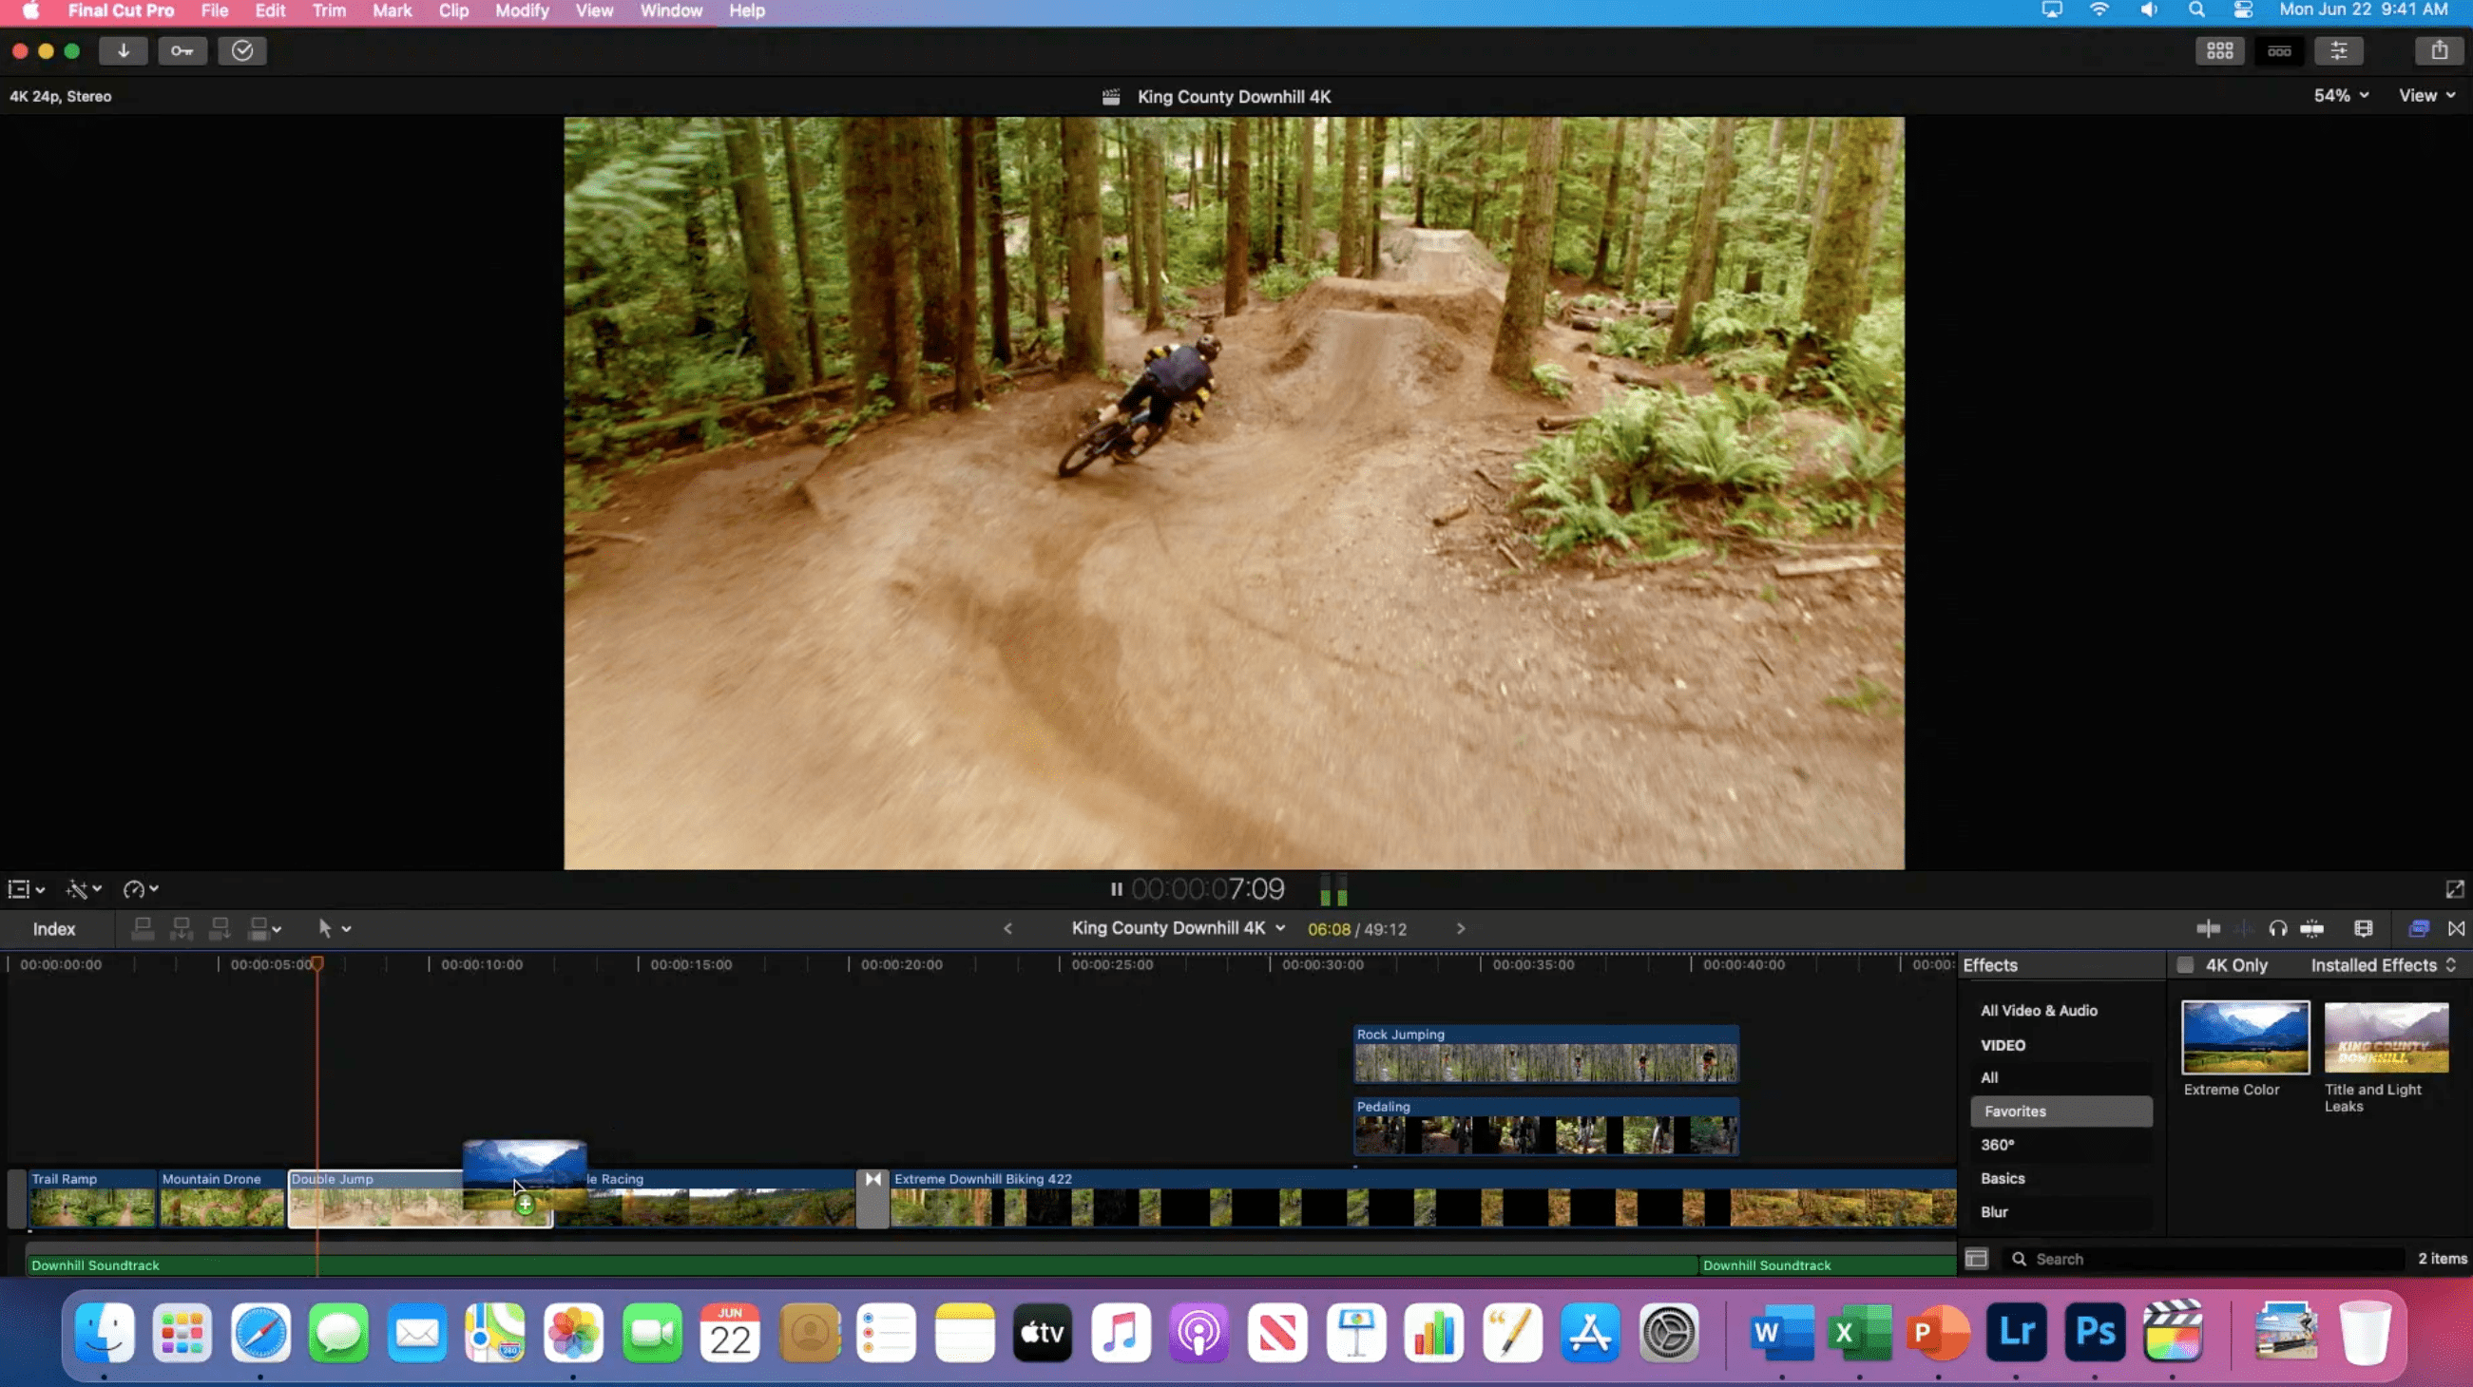The image size is (2473, 1387).
Task: Click the import media arrow button
Action: coord(123,51)
